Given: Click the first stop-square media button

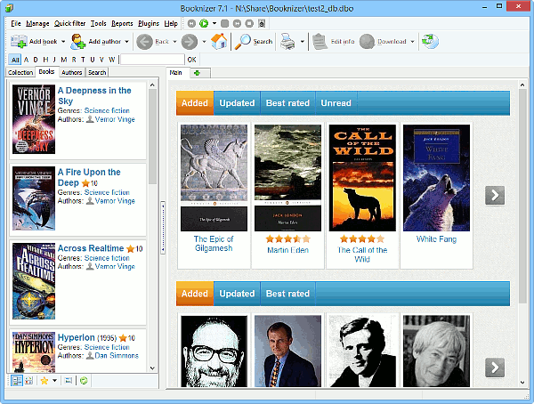Looking at the screenshot, I should pyautogui.click(x=225, y=23).
